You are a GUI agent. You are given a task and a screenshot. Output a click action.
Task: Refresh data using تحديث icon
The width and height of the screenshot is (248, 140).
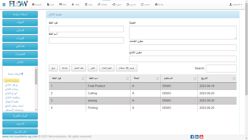(145, 4)
